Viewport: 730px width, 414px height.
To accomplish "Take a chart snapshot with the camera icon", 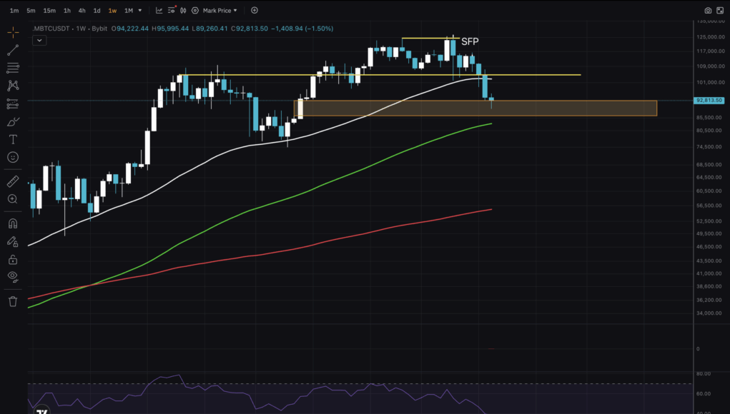I will click(708, 9).
